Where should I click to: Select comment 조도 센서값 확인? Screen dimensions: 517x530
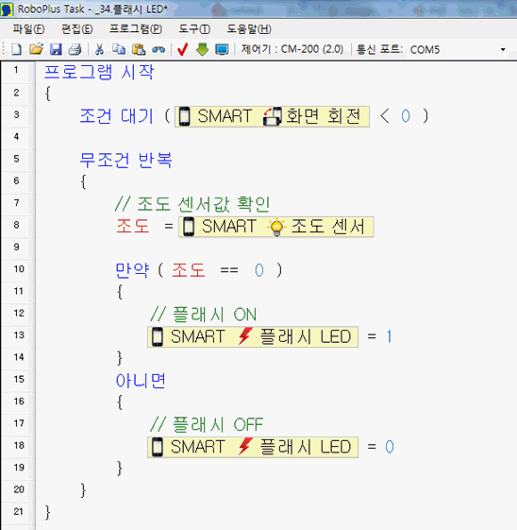click(192, 204)
